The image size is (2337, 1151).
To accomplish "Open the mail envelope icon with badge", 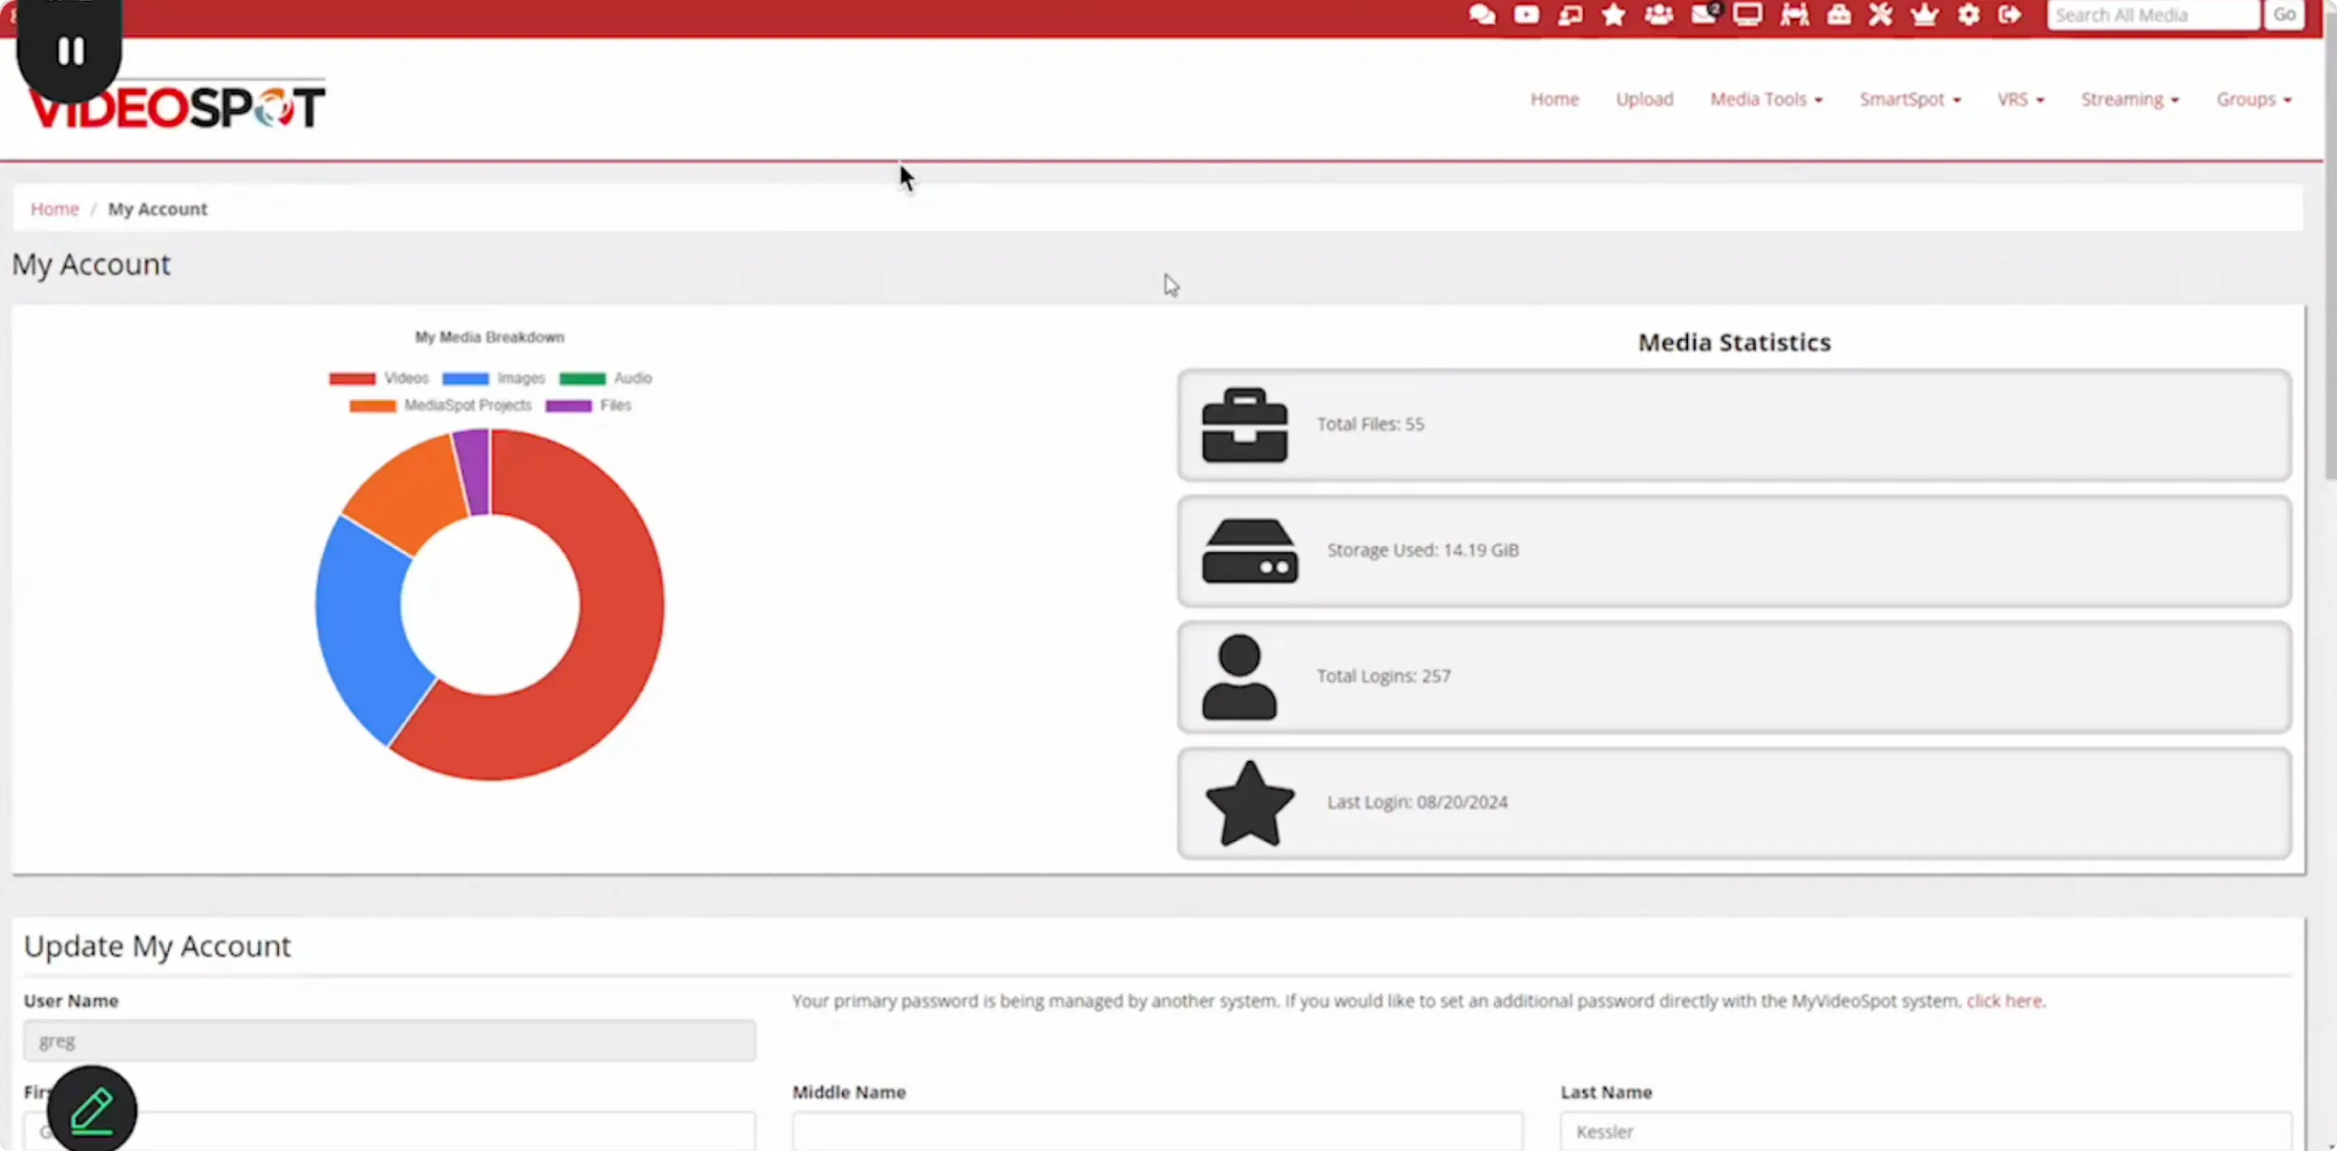I will pos(1704,15).
